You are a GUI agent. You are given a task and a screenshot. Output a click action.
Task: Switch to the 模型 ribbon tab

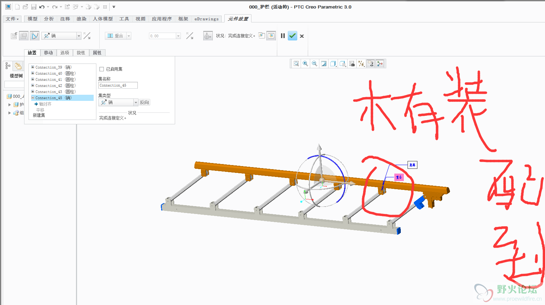click(33, 19)
